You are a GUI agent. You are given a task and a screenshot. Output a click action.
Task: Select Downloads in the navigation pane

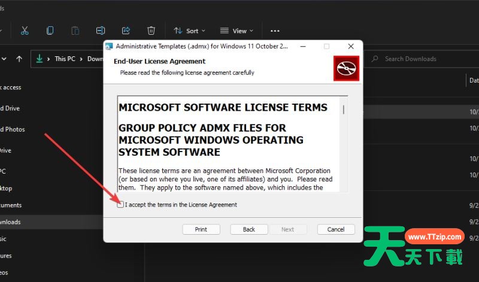[10, 222]
